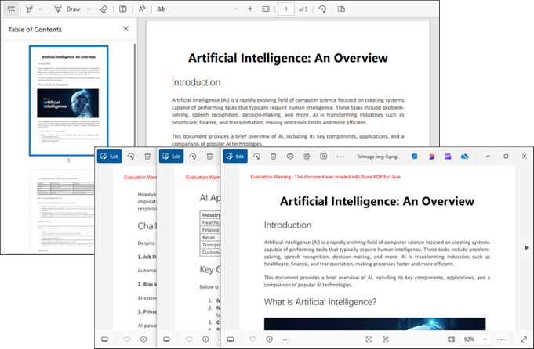Image resolution: width=534 pixels, height=349 pixels.
Task: Print the ToImage-img-0.png image
Action: tap(290, 157)
